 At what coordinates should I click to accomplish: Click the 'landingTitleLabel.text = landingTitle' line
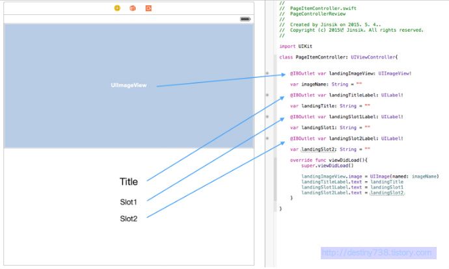click(x=352, y=182)
